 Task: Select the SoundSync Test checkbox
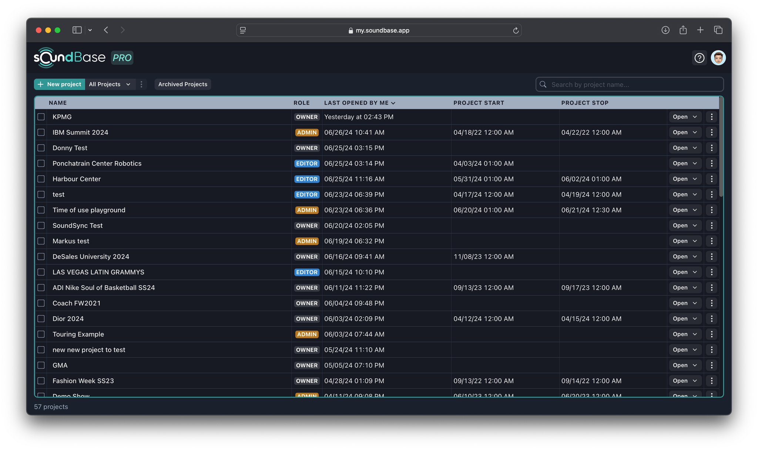tap(41, 225)
